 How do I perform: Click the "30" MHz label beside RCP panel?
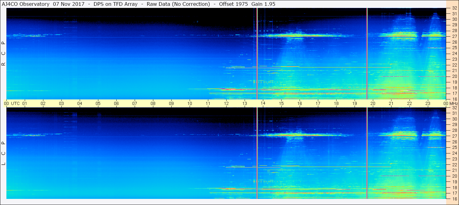tap(454, 19)
